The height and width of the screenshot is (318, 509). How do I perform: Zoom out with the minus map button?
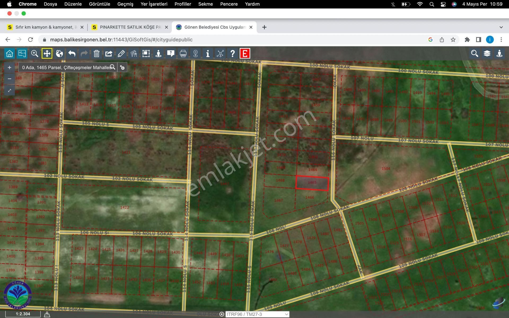(10, 79)
